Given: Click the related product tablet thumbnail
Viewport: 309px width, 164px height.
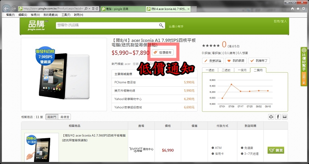Looking at the screenshot, I should click(x=42, y=148).
